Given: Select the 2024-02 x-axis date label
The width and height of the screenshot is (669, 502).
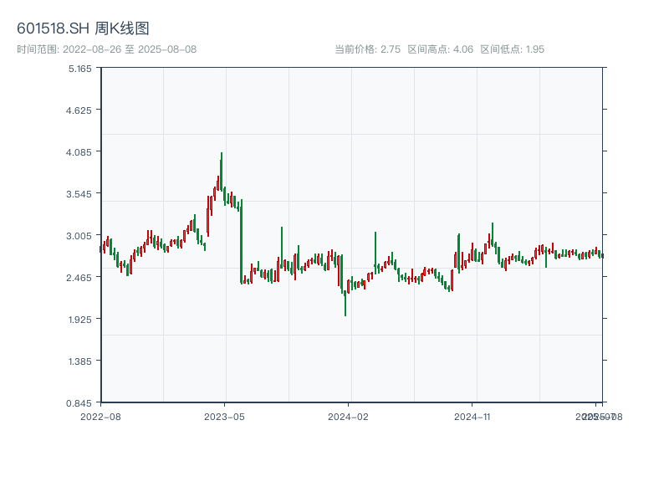Looking at the screenshot, I should click(x=349, y=416).
